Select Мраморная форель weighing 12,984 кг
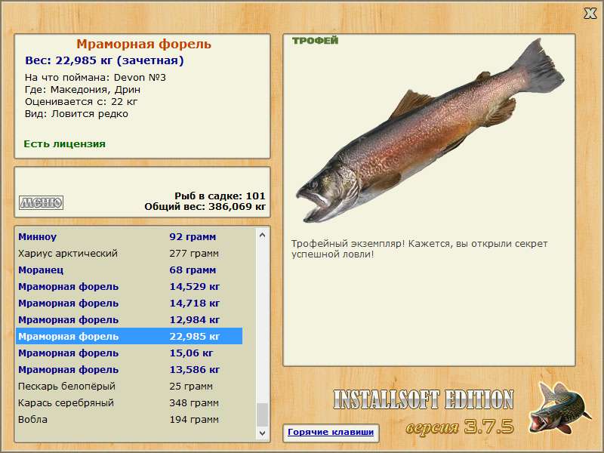This screenshot has width=604, height=453. click(129, 319)
